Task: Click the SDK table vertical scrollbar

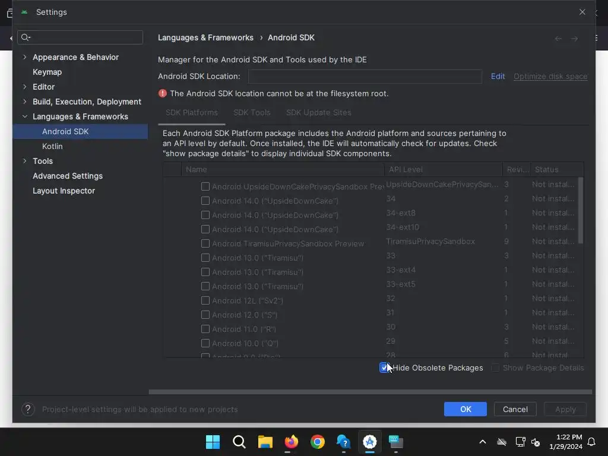Action: (581, 211)
